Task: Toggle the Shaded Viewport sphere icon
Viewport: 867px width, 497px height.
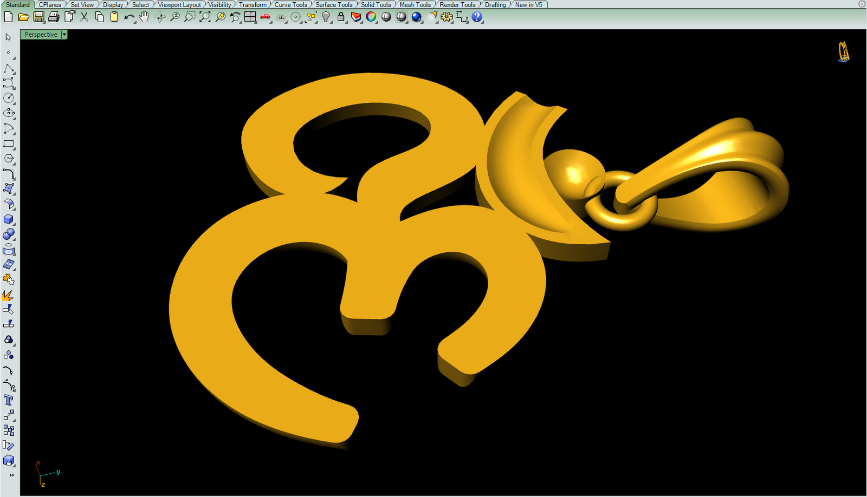Action: pos(386,17)
